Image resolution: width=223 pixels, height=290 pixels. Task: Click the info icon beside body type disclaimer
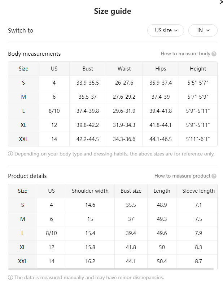pyautogui.click(x=10, y=154)
